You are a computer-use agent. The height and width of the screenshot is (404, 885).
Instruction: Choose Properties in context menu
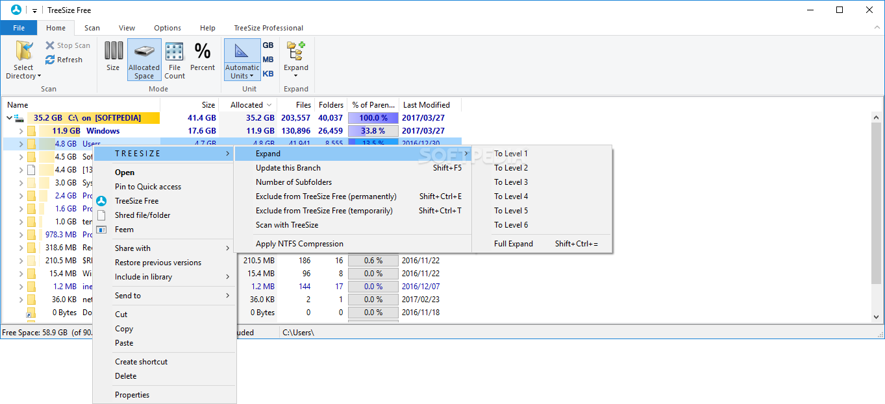click(164, 395)
